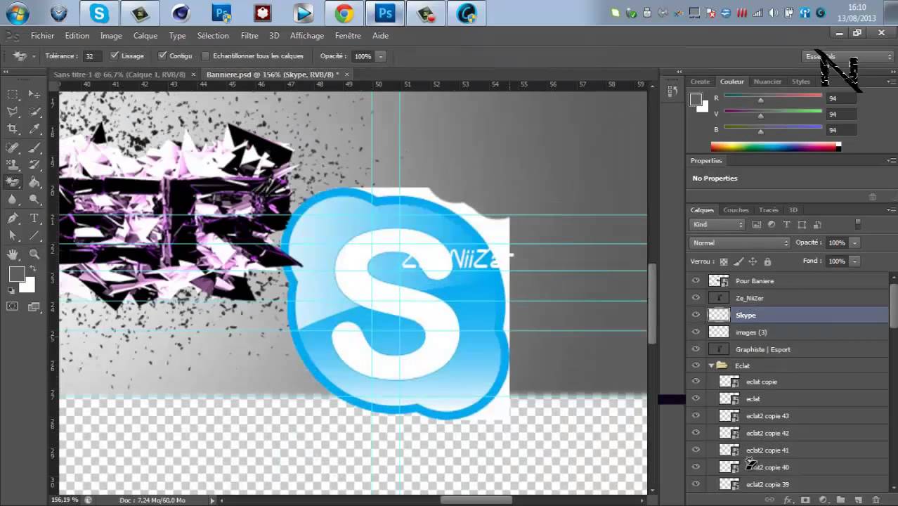Toggle the Contigu checkbox

pyautogui.click(x=162, y=56)
